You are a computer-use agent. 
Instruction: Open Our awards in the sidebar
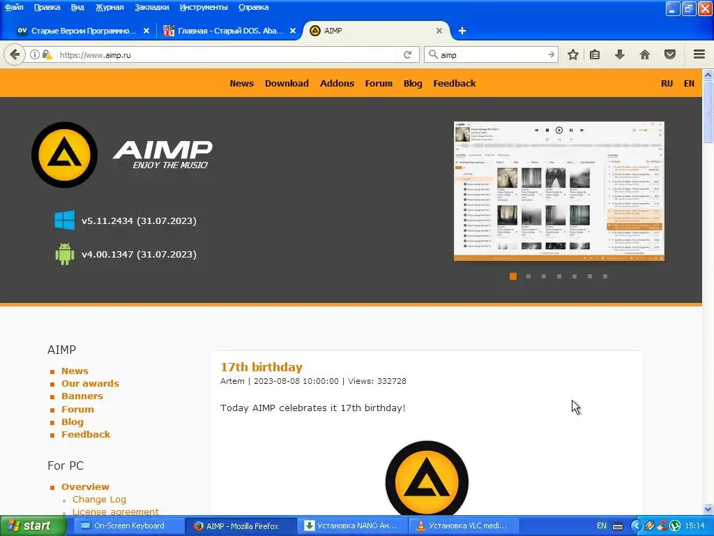90,383
